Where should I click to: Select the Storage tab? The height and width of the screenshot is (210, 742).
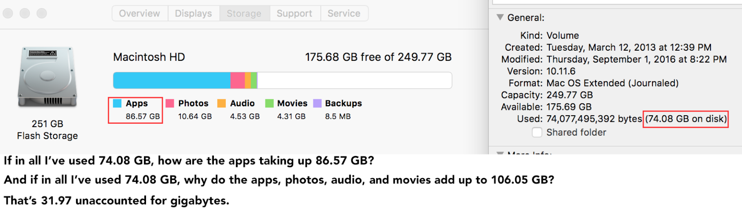click(244, 13)
